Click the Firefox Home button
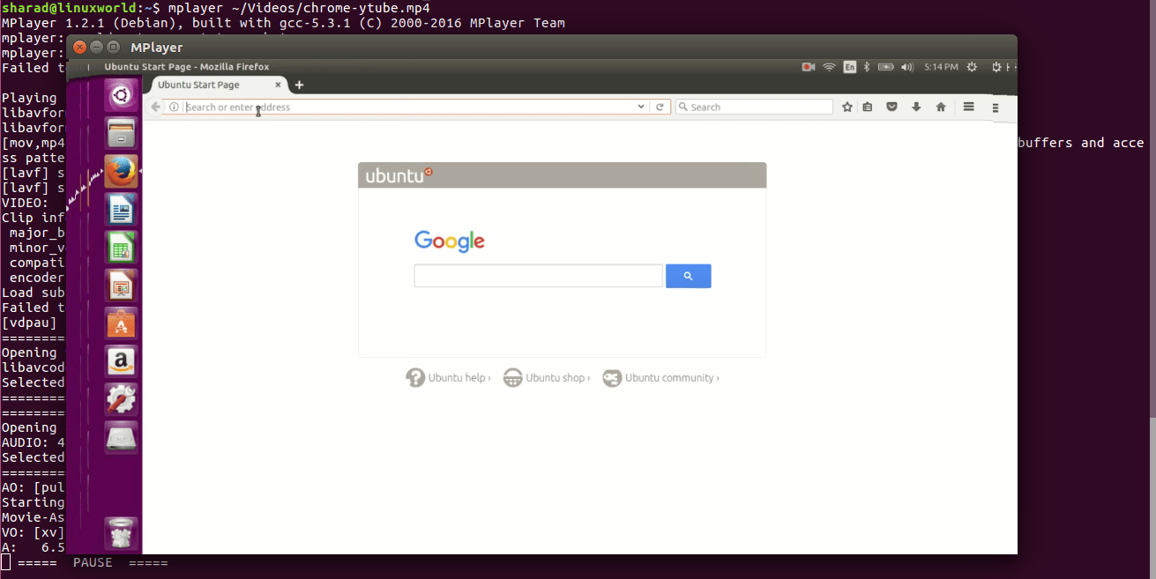This screenshot has height=579, width=1156. (x=940, y=107)
